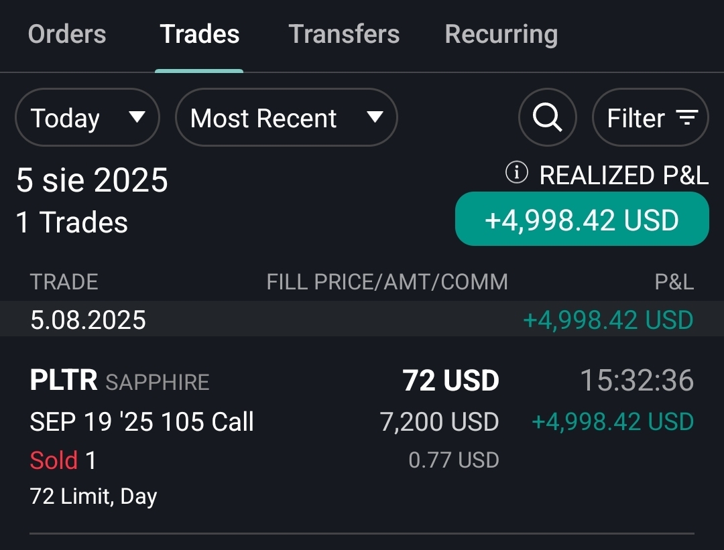The width and height of the screenshot is (724, 550).
Task: Tap the green +4,998.42 USD realized P&L badge
Action: tap(581, 220)
